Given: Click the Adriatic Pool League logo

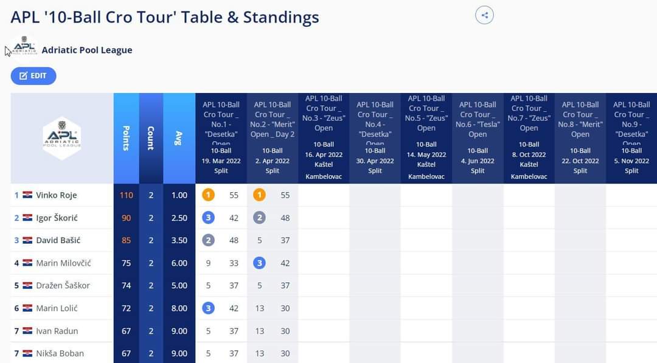Looking at the screenshot, I should [24, 47].
